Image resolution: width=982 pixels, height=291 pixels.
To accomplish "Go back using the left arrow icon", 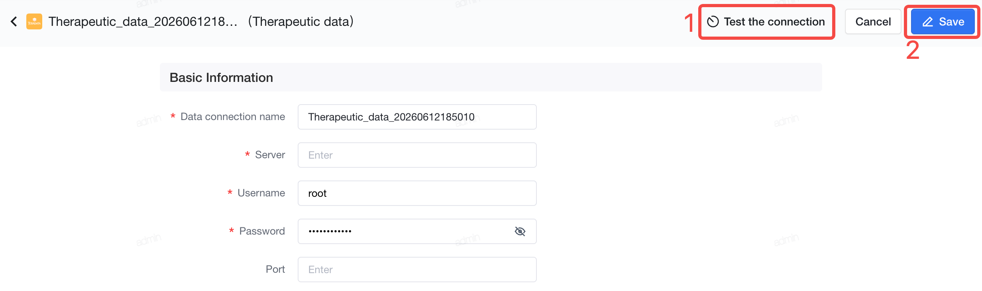I will (14, 21).
